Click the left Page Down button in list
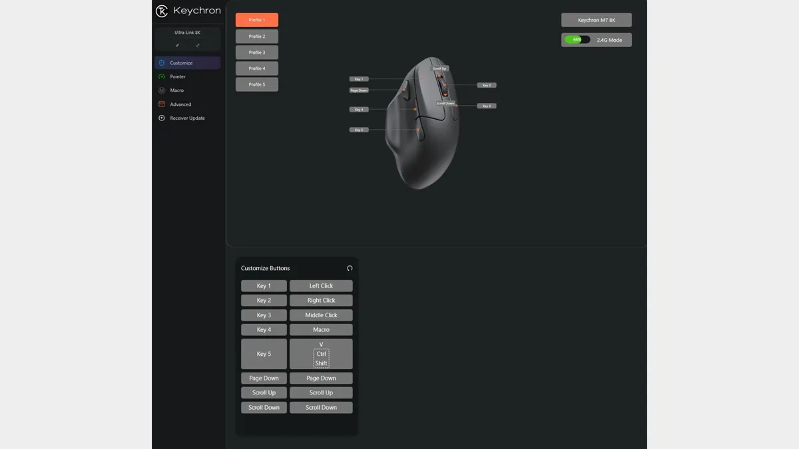 (264, 378)
